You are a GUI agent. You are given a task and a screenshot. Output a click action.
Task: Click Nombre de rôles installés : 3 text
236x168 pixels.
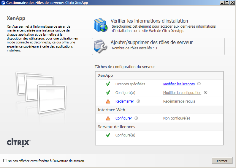(x=134, y=48)
